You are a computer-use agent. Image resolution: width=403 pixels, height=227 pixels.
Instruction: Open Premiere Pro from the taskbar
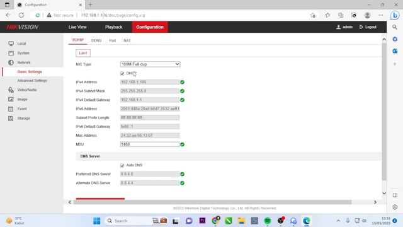[202, 221]
